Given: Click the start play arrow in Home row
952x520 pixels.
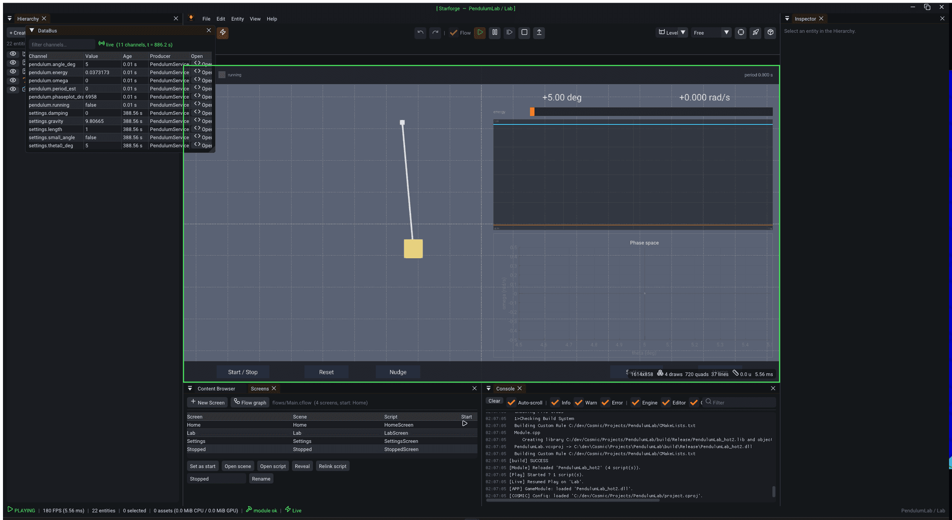Looking at the screenshot, I should (465, 424).
